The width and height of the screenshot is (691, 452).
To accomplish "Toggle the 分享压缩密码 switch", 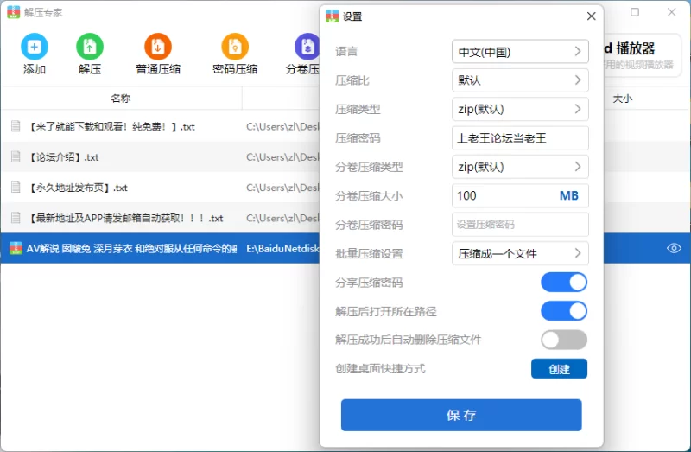I will 564,283.
